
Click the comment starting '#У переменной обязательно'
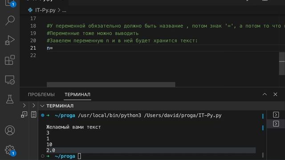(x=166, y=26)
